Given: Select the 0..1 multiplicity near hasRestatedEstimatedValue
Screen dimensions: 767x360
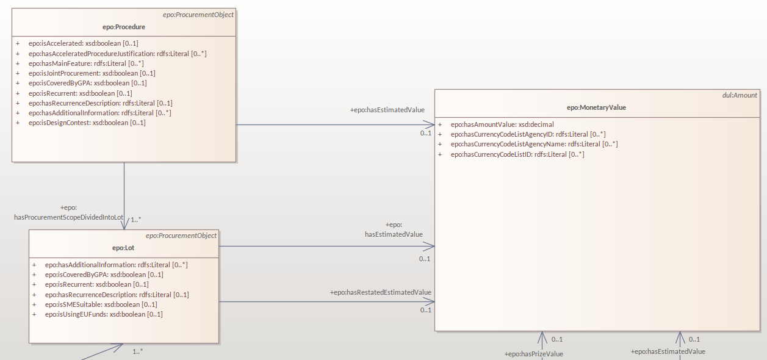Looking at the screenshot, I should click(425, 309).
